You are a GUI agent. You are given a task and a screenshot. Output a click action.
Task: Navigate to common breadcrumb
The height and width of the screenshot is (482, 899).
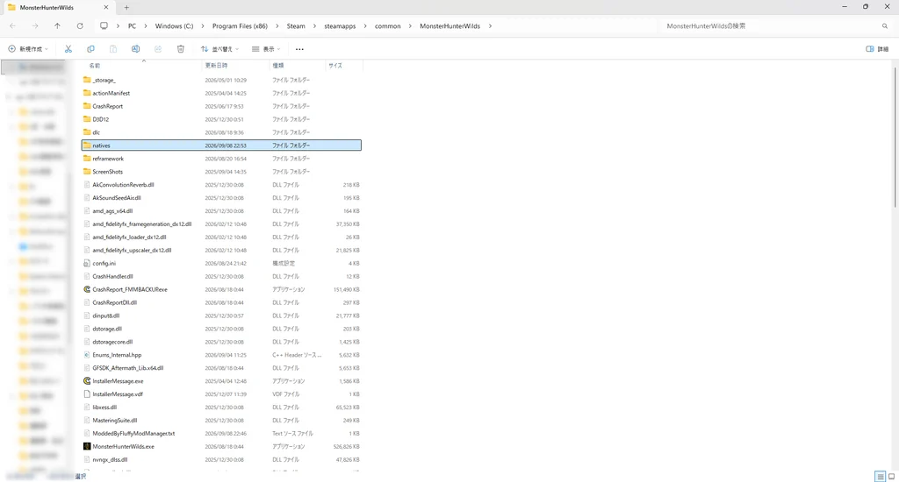(387, 26)
